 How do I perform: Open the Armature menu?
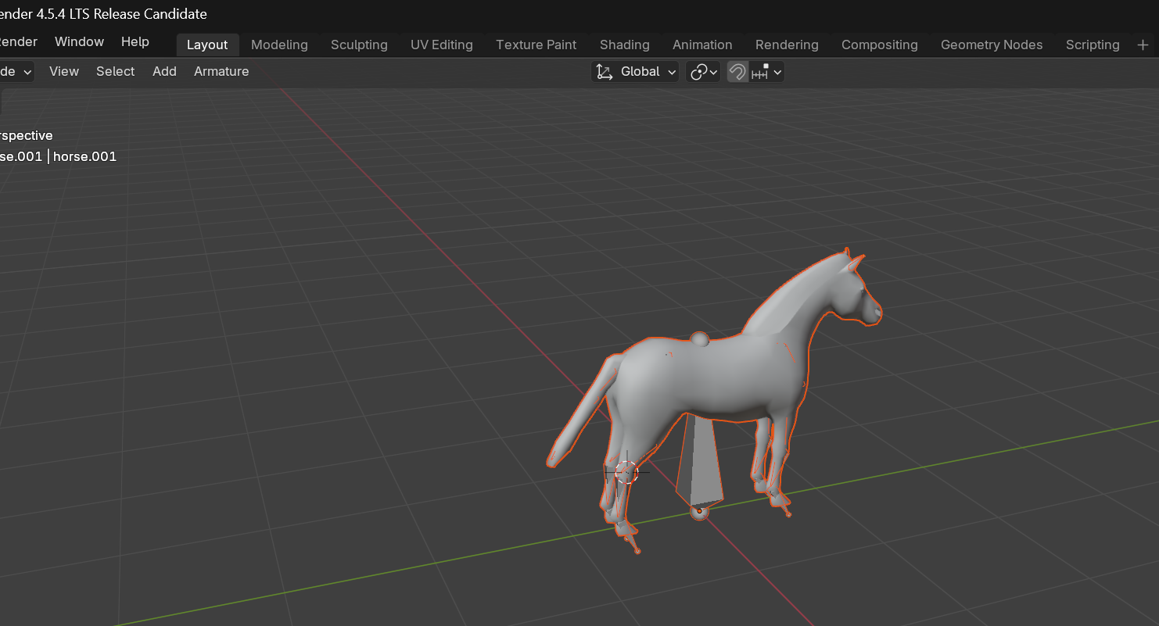click(221, 71)
